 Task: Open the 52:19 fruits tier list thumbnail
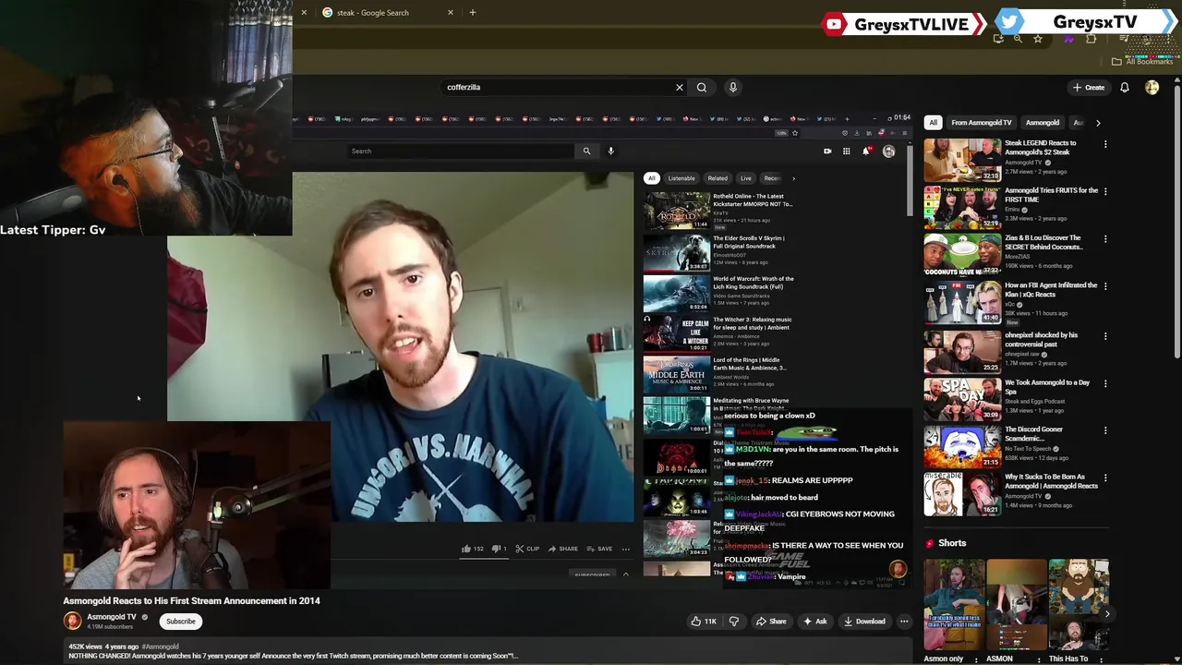coord(962,208)
